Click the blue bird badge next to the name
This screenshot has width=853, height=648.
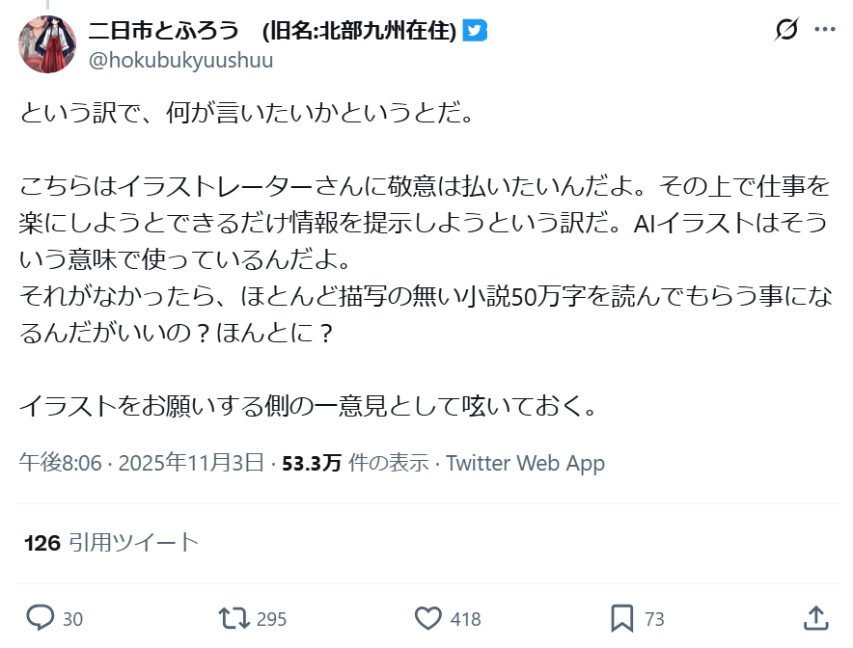[x=475, y=31]
